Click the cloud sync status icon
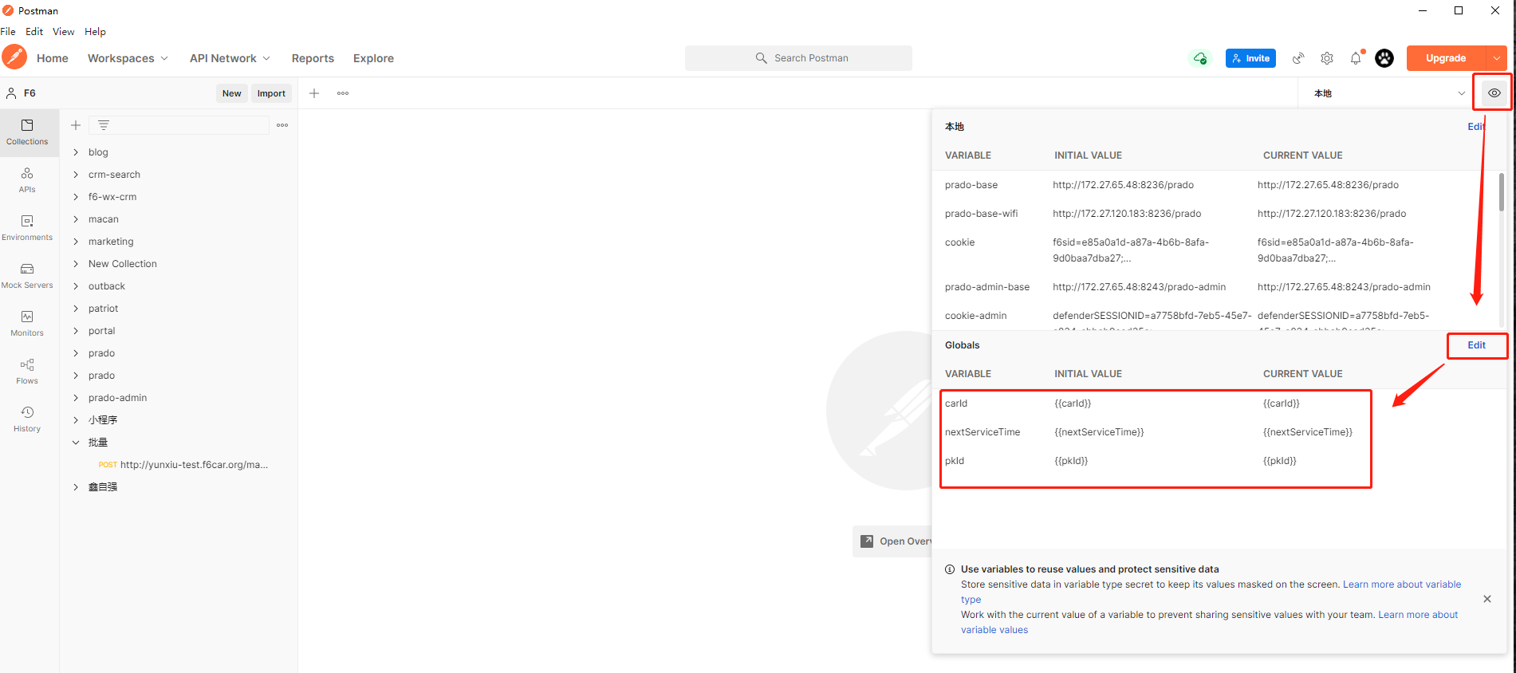This screenshot has width=1516, height=673. [x=1199, y=58]
